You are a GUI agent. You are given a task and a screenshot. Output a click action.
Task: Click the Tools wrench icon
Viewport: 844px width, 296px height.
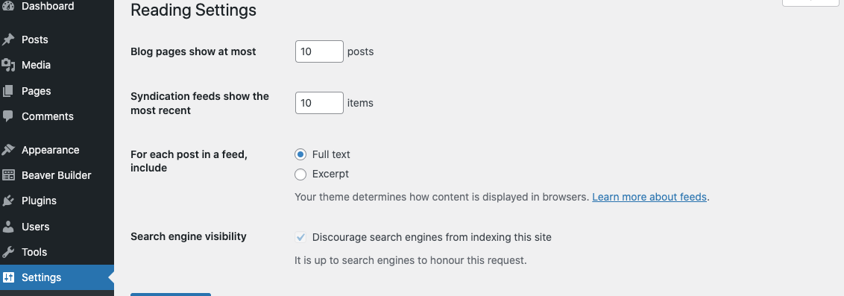8,252
